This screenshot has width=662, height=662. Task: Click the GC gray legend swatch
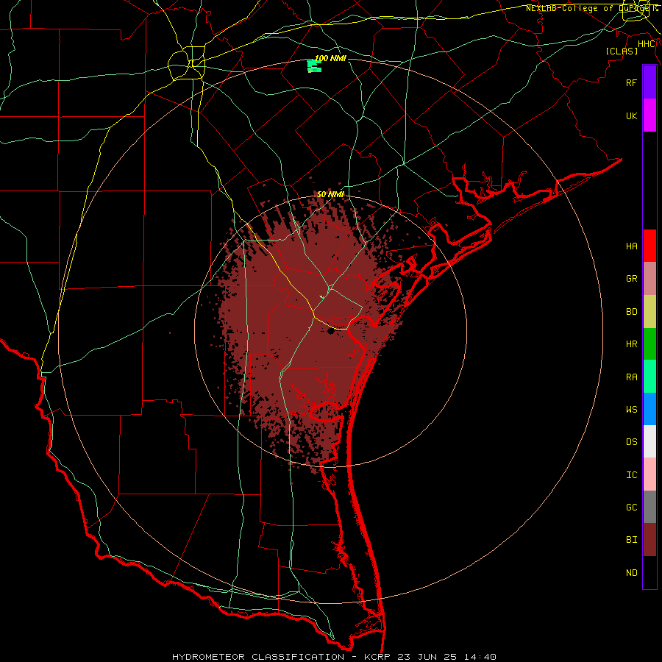coord(649,507)
